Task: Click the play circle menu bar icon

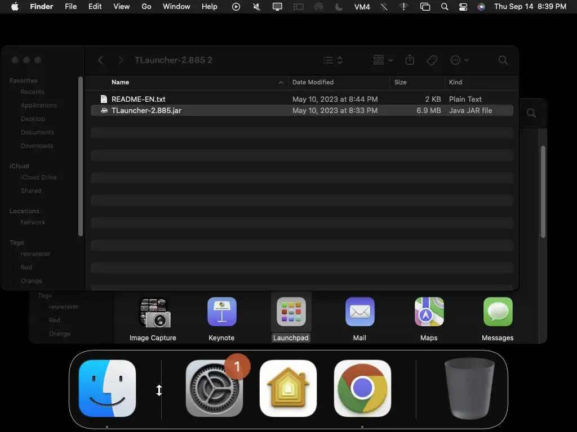Action: (236, 7)
